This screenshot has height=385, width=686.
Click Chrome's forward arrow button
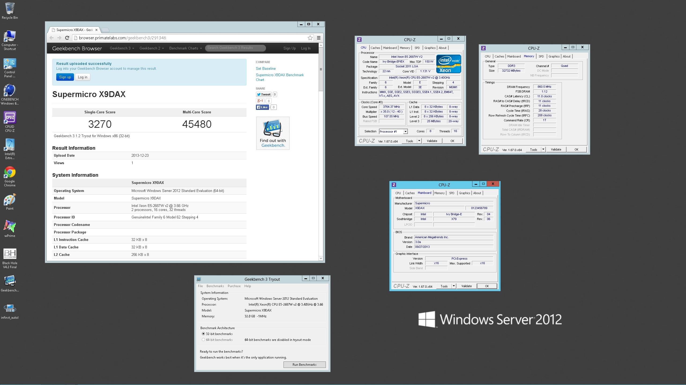pos(59,38)
